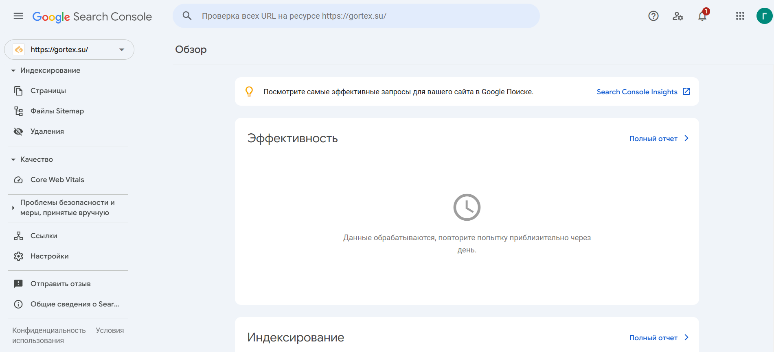Image resolution: width=774 pixels, height=352 pixels.
Task: Click the Обзор page heading
Action: coord(191,50)
